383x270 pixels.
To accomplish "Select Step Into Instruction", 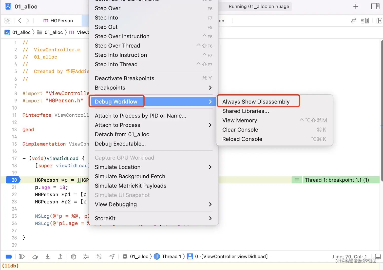I will pyautogui.click(x=154, y=55).
